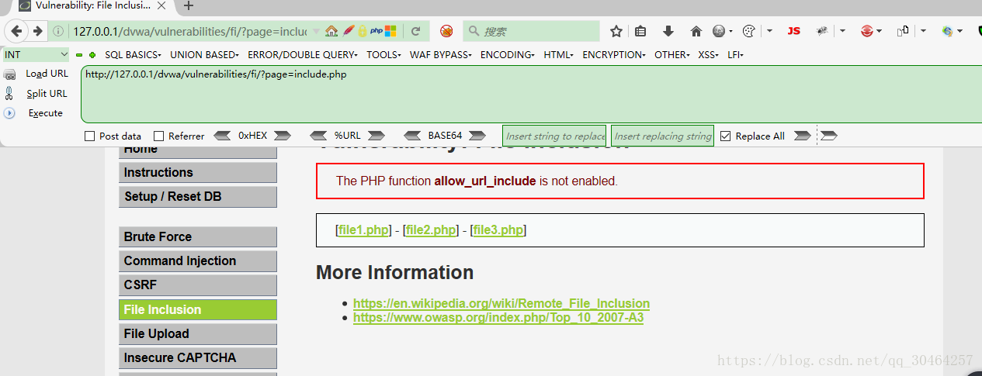Click the Windows flag icon in address bar
This screenshot has height=376, width=982.
point(390,31)
